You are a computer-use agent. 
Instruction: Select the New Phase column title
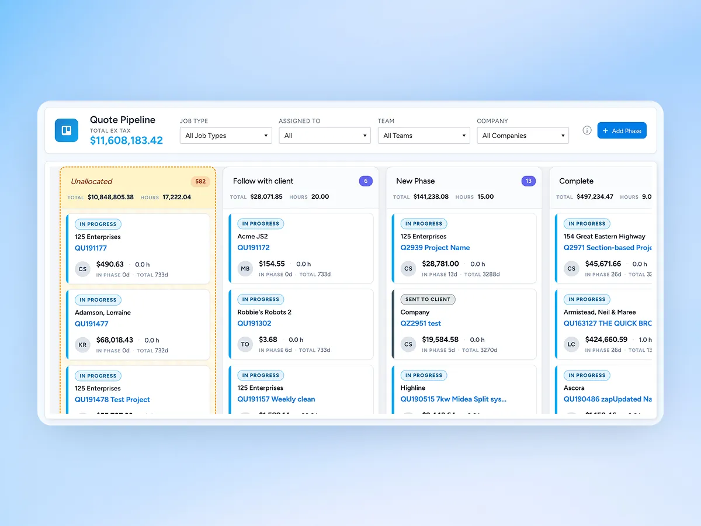415,181
